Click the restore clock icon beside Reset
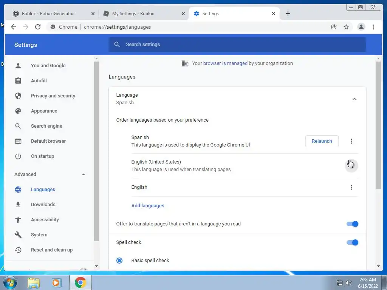 pyautogui.click(x=18, y=250)
